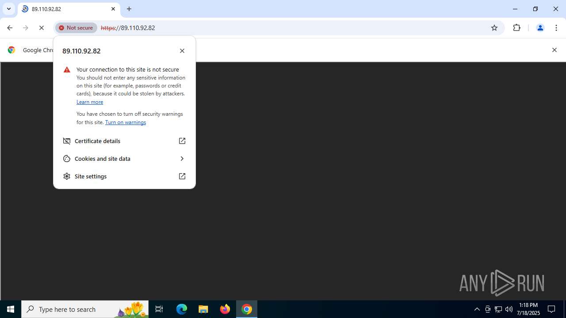Image resolution: width=566 pixels, height=318 pixels.
Task: Stop loading the page
Action: click(42, 28)
